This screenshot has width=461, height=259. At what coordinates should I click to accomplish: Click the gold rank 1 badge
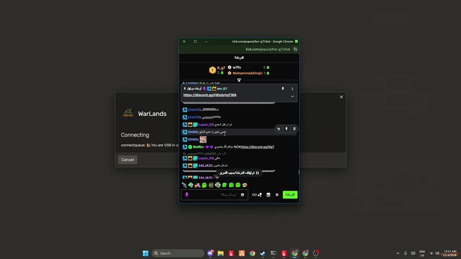point(212,70)
